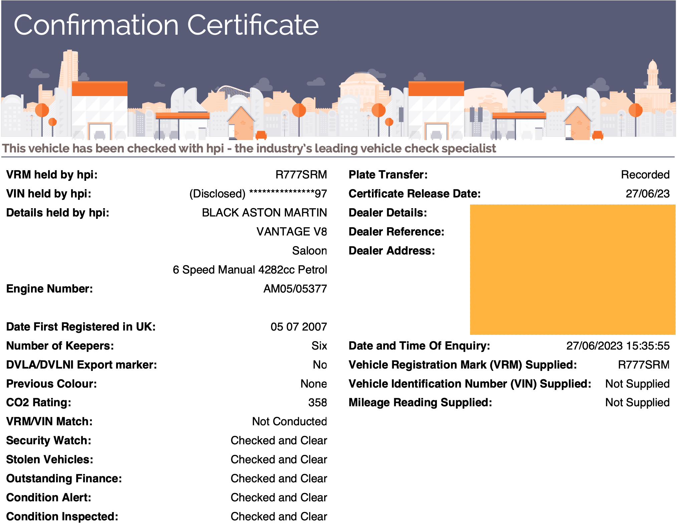Screen dimensions: 677x527
Task: Select the 'R777SRM' value beside VRM held by hpi
Action: [x=301, y=175]
